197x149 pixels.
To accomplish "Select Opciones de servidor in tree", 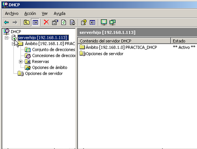I will click(x=44, y=74).
